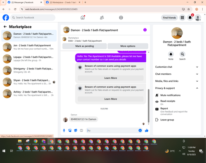Open the Marketplace listing $900 link
This screenshot has width=206, height=163.
[x=85, y=41]
